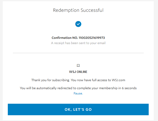Click the Confirmation NO. label
The height and width of the screenshot is (121, 158).
[65, 38]
